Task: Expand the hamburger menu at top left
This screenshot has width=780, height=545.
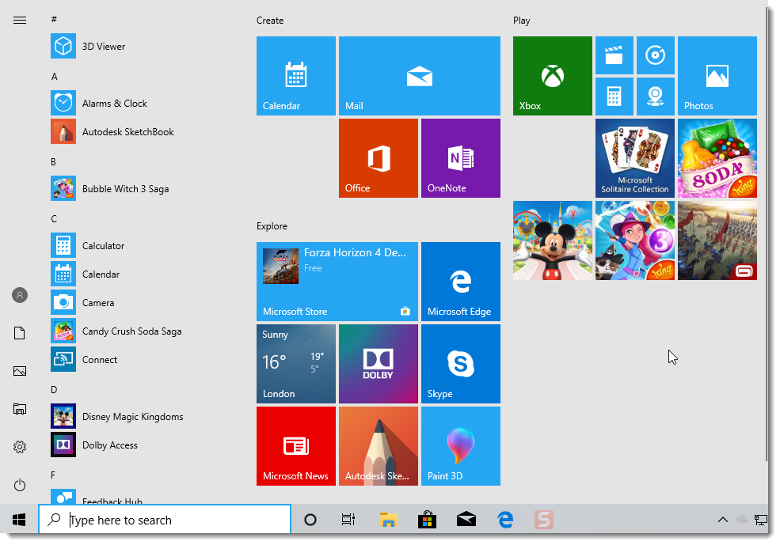Action: [x=19, y=20]
